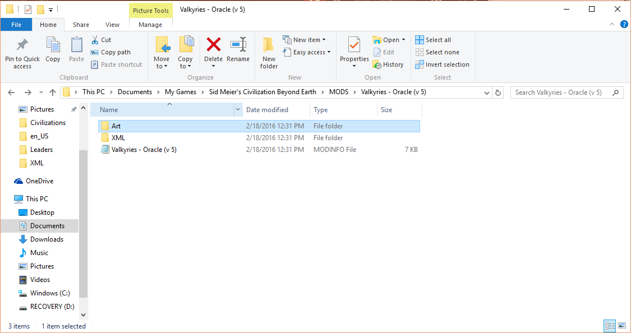Image resolution: width=631 pixels, height=333 pixels.
Task: Click Invert selection
Action: click(443, 64)
